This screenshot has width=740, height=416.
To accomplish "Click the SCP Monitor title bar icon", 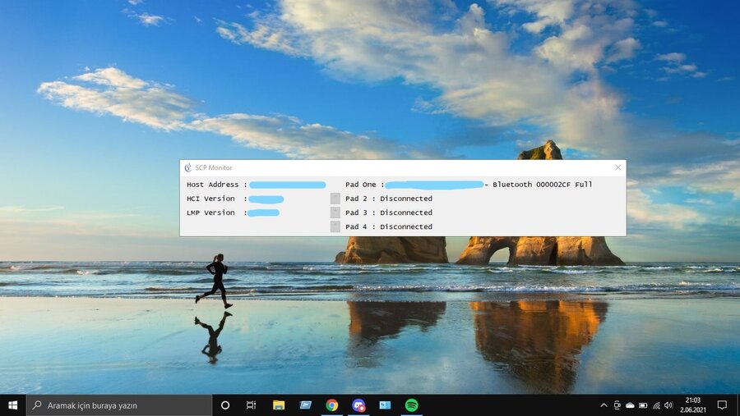I will tap(187, 167).
